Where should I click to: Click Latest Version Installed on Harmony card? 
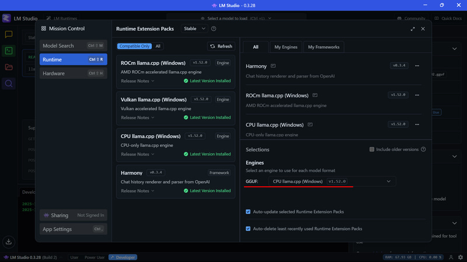click(207, 191)
